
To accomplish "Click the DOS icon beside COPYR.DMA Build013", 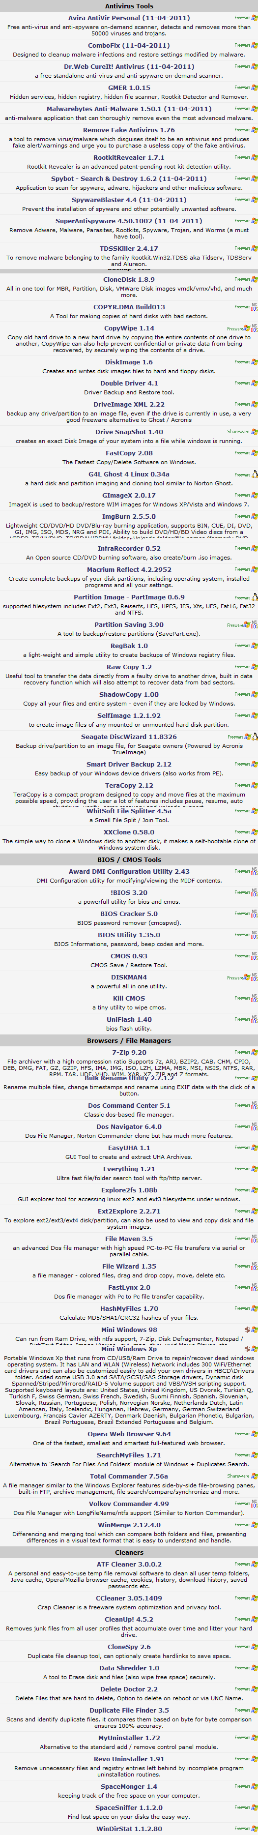I will click(255, 307).
